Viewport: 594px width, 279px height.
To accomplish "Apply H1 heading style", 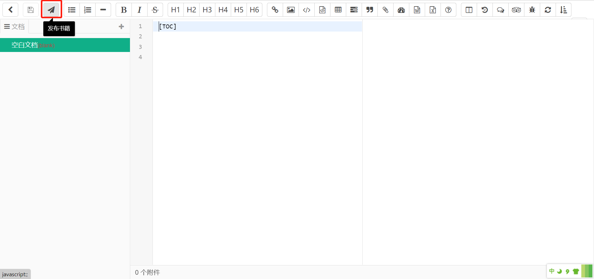I will (x=175, y=10).
